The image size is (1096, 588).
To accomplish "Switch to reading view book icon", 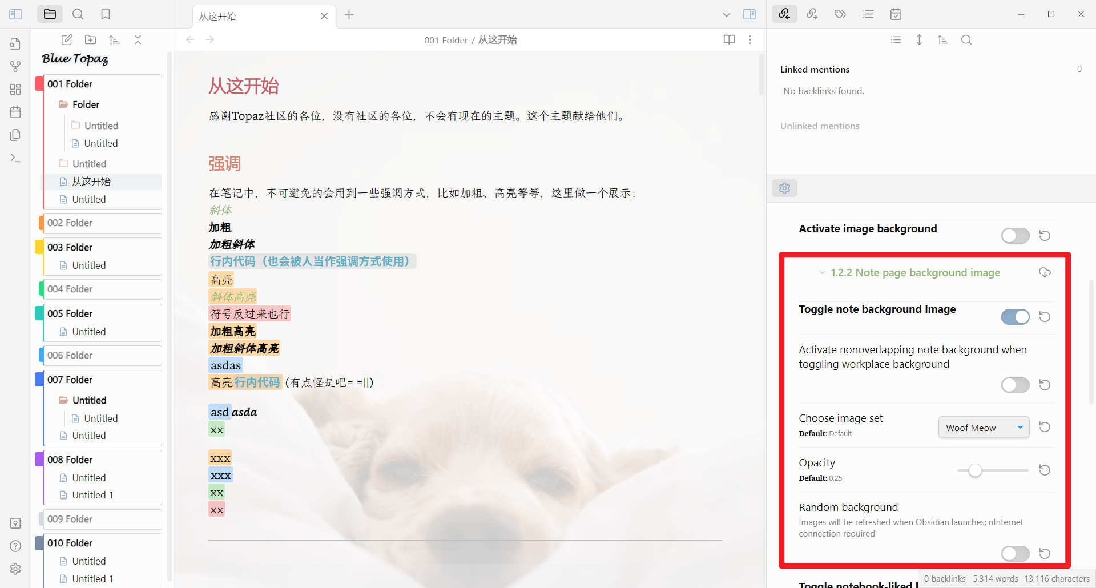I will (729, 39).
